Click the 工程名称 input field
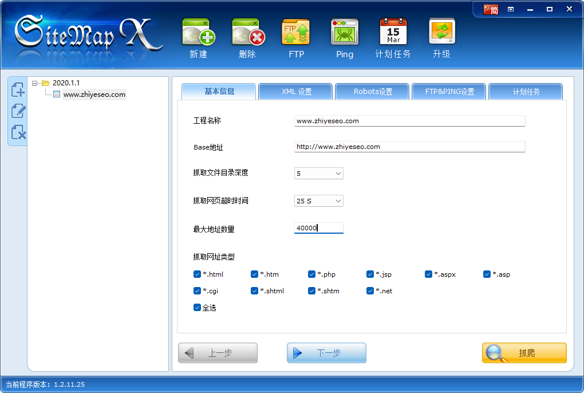584x393 pixels. 410,121
